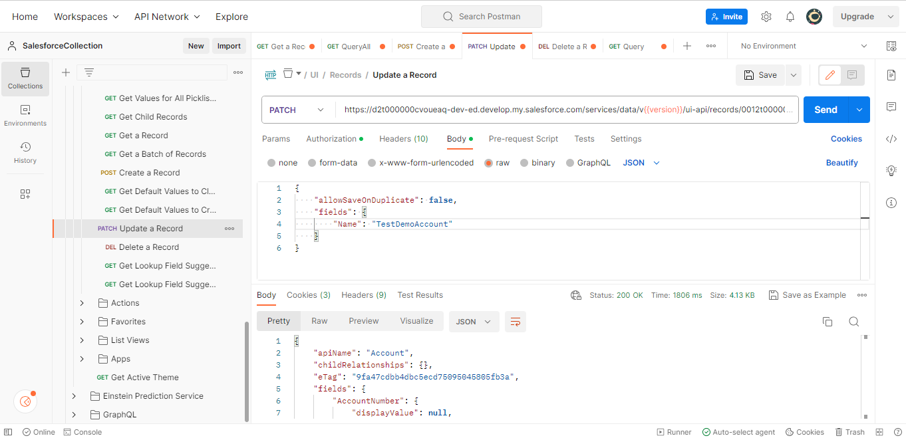This screenshot has width=906, height=440.
Task: Open the collections filter icon
Action: (x=88, y=72)
